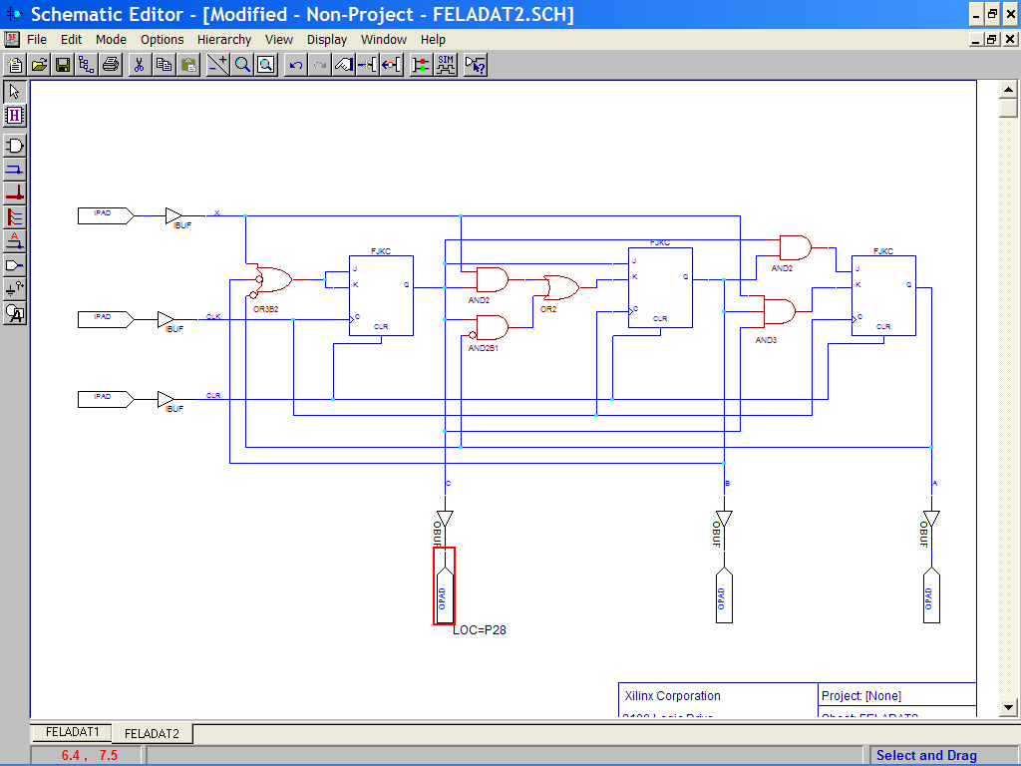Select the draw wires tool

coord(14,170)
